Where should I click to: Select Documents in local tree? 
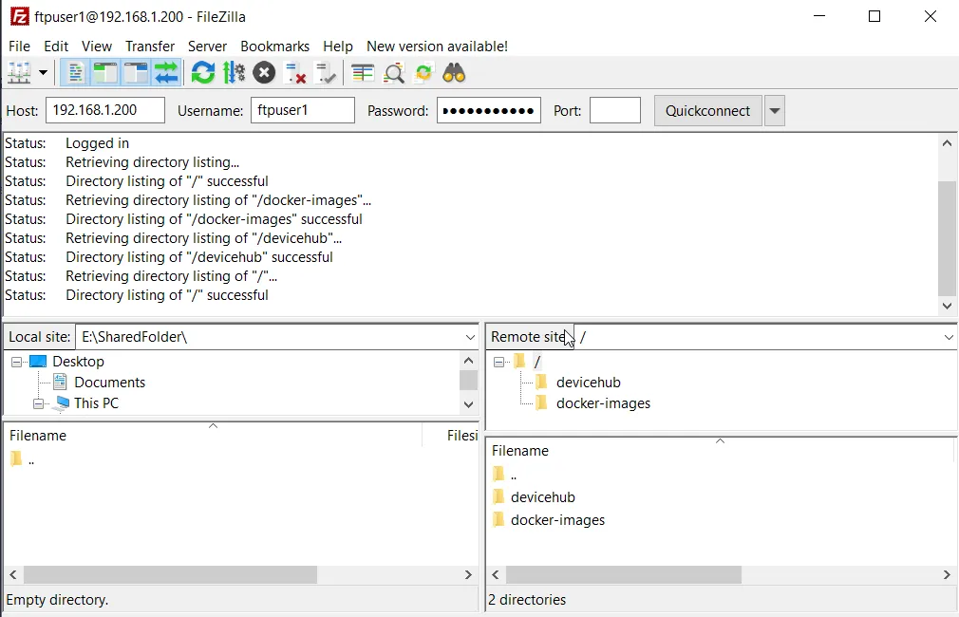109,383
